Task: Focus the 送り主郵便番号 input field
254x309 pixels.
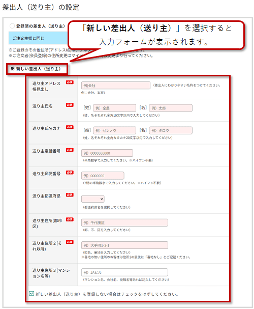Action: pos(103,176)
